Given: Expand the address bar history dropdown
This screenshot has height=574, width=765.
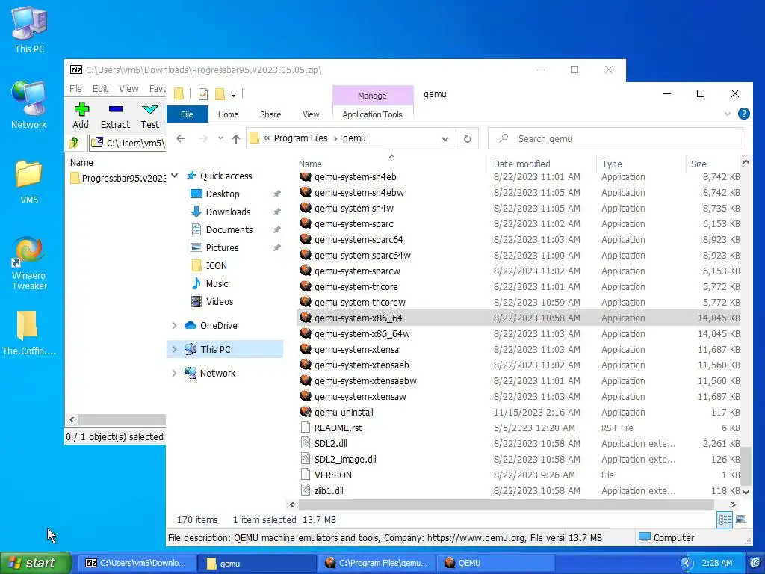Looking at the screenshot, I should pyautogui.click(x=445, y=138).
